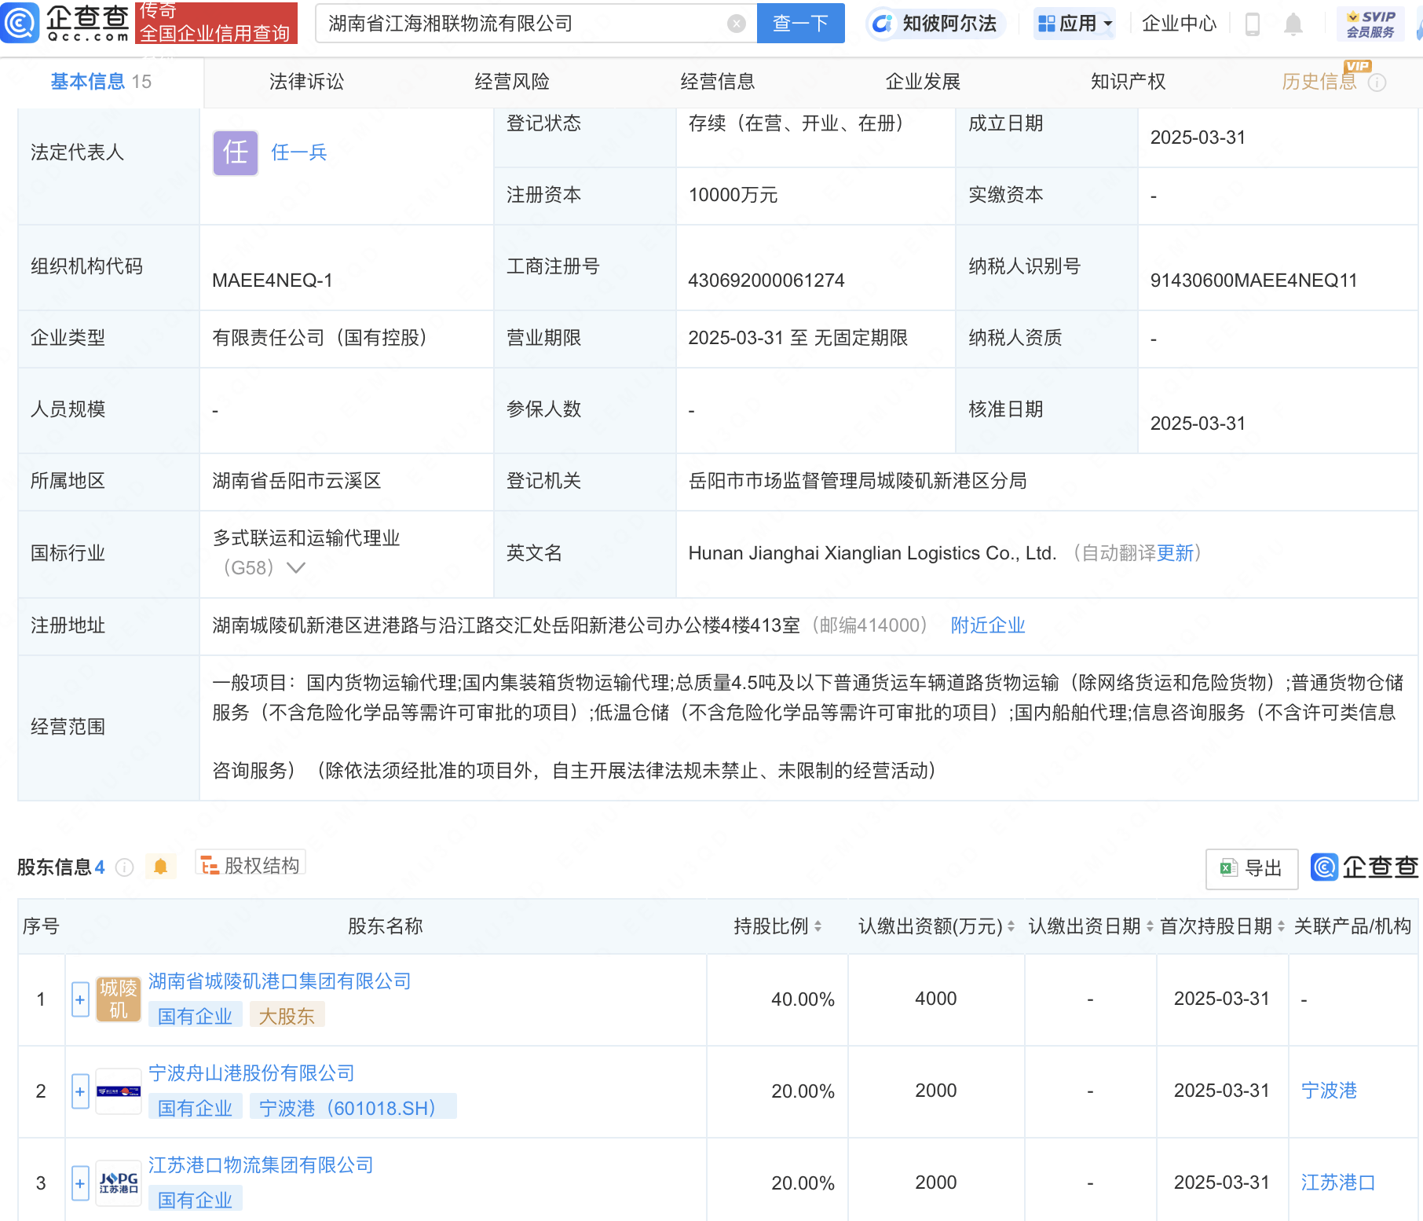The width and height of the screenshot is (1423, 1221).
Task: Click the Qichacha watermark logo near export
Action: point(1365,867)
